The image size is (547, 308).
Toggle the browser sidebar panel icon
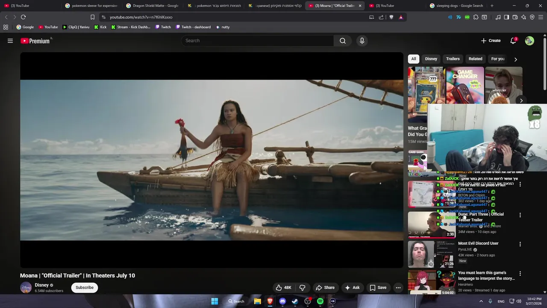tap(506, 17)
